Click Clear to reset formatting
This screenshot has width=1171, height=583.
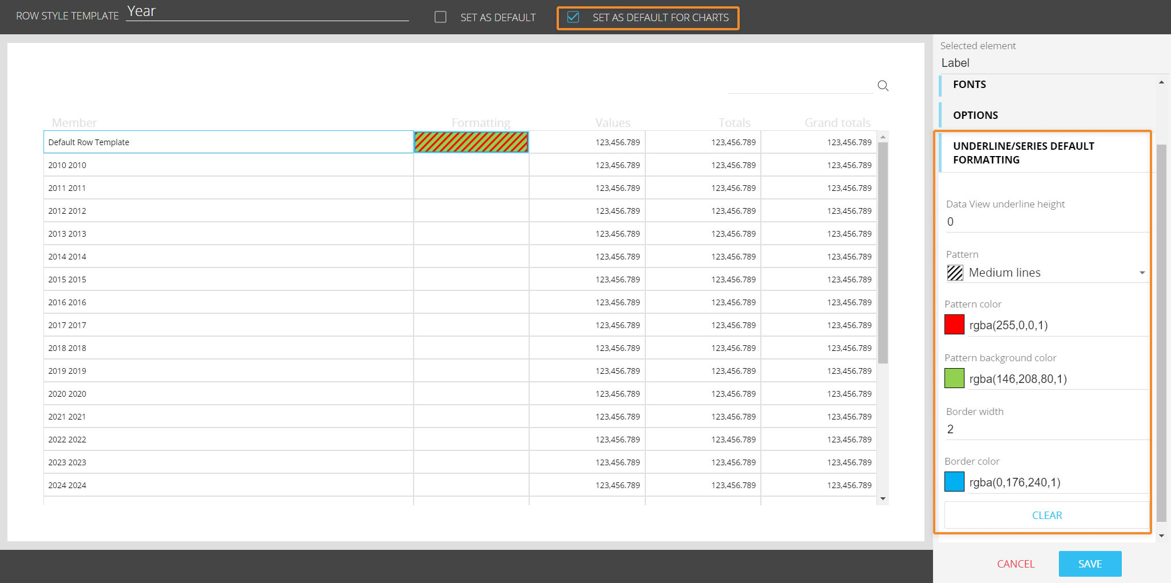pyautogui.click(x=1046, y=516)
